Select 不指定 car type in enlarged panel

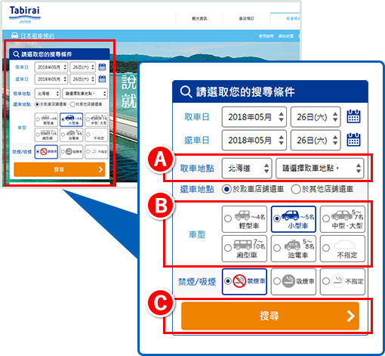(x=343, y=249)
